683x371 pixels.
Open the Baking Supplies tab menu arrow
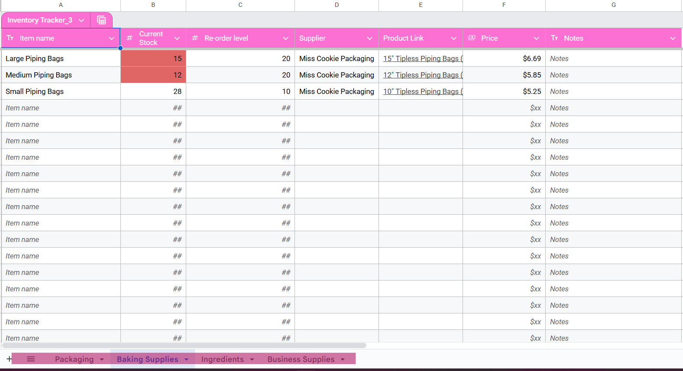pyautogui.click(x=187, y=359)
